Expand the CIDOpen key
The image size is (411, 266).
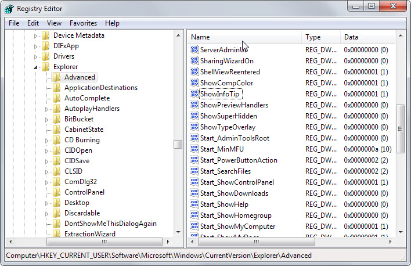pyautogui.click(x=46, y=151)
